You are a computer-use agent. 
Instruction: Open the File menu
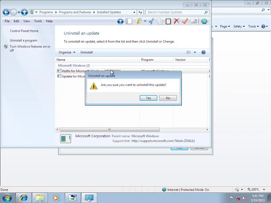[7, 21]
